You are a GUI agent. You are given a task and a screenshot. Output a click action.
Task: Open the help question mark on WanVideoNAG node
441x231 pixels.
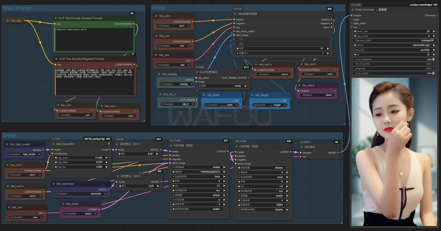tap(109, 144)
